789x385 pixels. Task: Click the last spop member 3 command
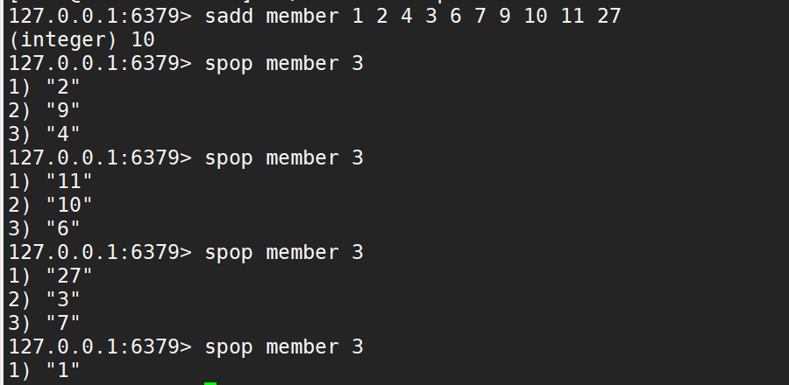pyautogui.click(x=284, y=346)
